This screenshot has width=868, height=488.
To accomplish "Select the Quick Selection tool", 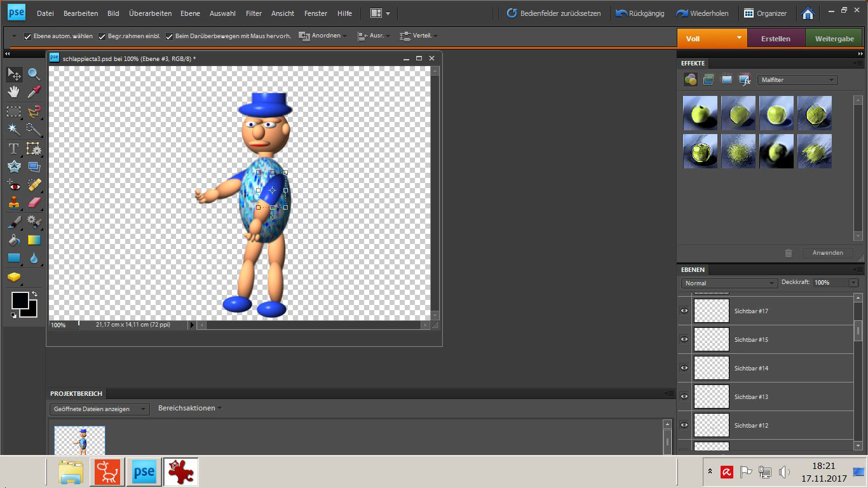I will pos(34,130).
